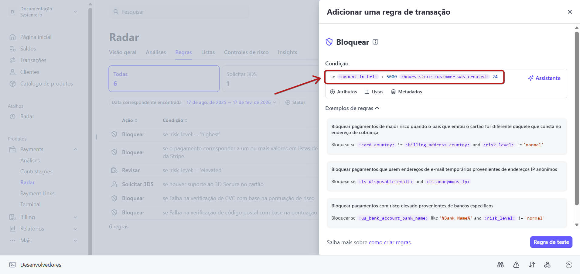Click the Relatórios chart icon
The height and width of the screenshot is (274, 580).
pos(12,229)
